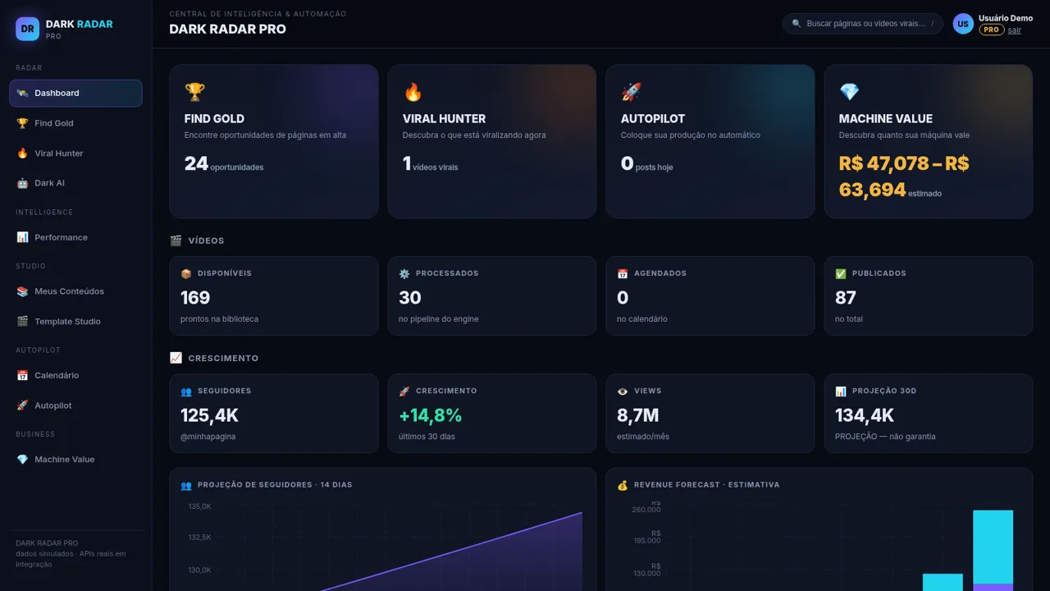Click the calendar icon next to Agendados
Screen dimensions: 1050x591
point(623,273)
